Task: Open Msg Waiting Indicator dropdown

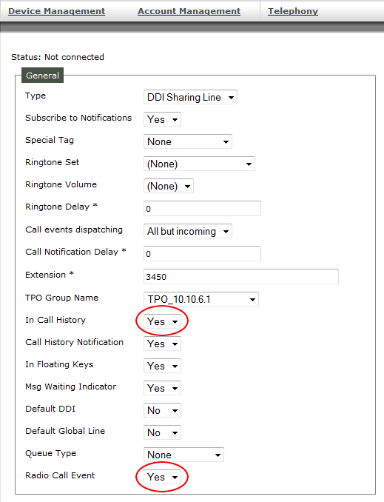Action: click(x=162, y=388)
